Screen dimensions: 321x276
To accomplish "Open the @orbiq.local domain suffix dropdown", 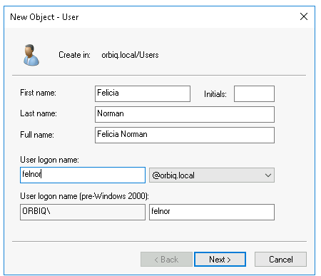I will tap(212, 175).
